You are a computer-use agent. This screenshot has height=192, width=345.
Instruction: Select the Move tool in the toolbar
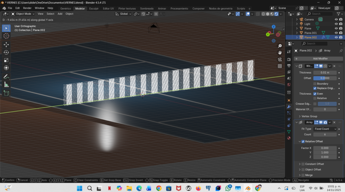[6, 44]
